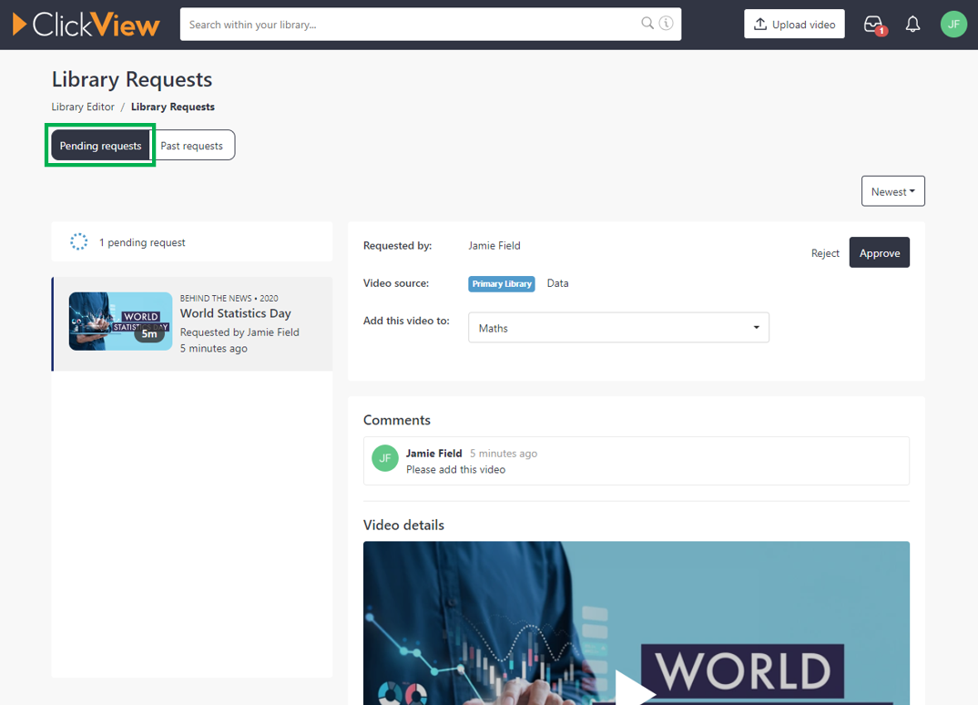Go to Library Editor breadcrumb

[83, 107]
